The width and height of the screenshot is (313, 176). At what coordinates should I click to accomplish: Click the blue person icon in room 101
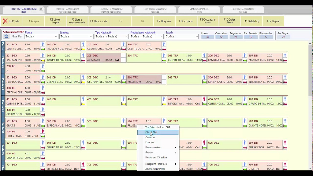43,44
